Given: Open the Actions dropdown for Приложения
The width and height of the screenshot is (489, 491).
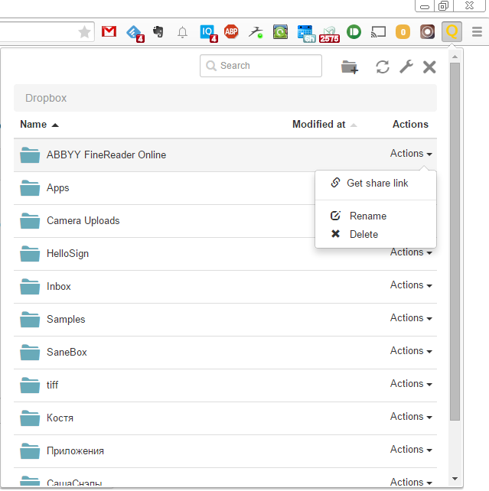Looking at the screenshot, I should click(411, 450).
